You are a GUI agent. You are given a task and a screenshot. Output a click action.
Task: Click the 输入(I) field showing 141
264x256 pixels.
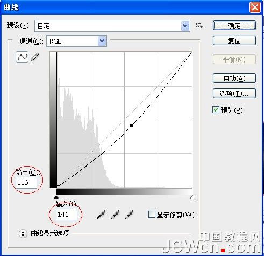coord(67,215)
